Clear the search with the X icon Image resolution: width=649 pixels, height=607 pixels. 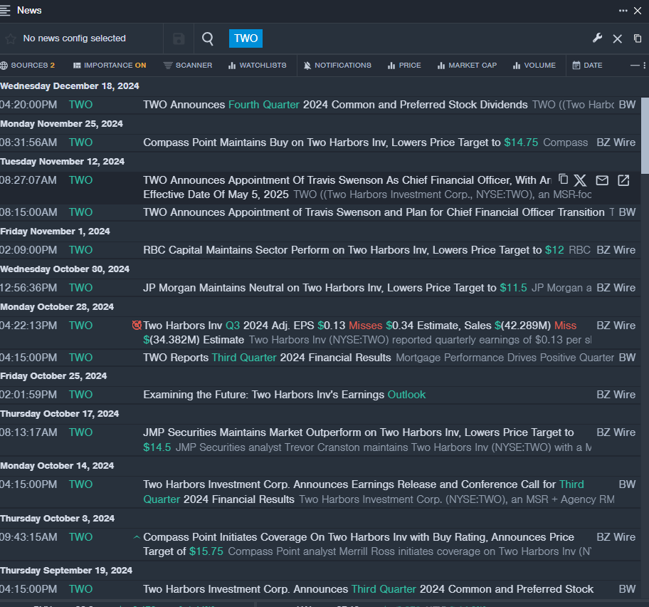[618, 38]
